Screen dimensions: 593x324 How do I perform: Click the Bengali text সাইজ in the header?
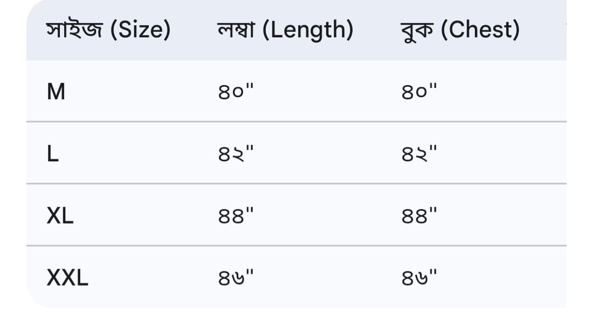(x=75, y=30)
